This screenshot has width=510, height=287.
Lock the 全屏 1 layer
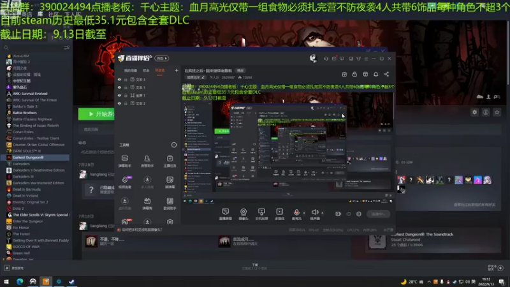(126, 95)
